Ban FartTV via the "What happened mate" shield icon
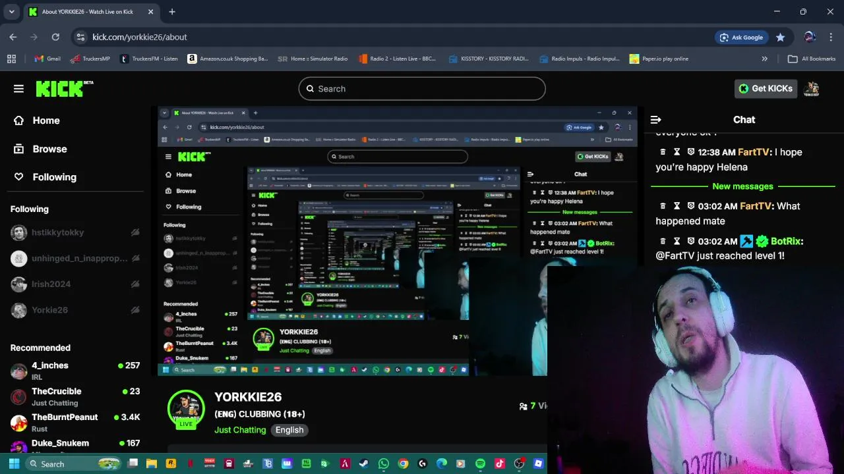Viewport: 844px width, 474px height. [x=690, y=206]
